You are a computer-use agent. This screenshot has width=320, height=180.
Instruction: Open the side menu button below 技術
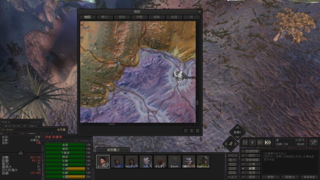click(232, 173)
